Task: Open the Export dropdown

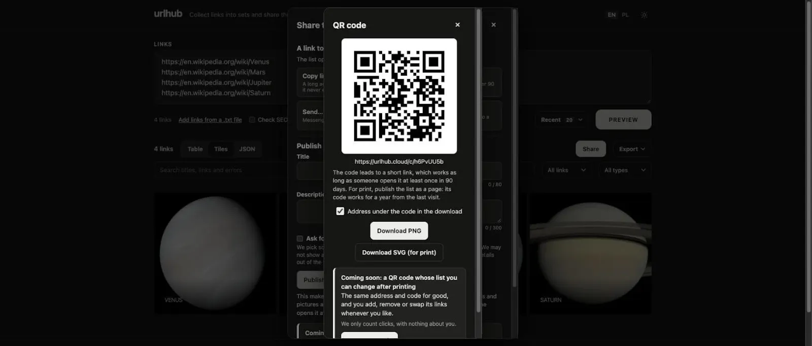Action: [632, 149]
